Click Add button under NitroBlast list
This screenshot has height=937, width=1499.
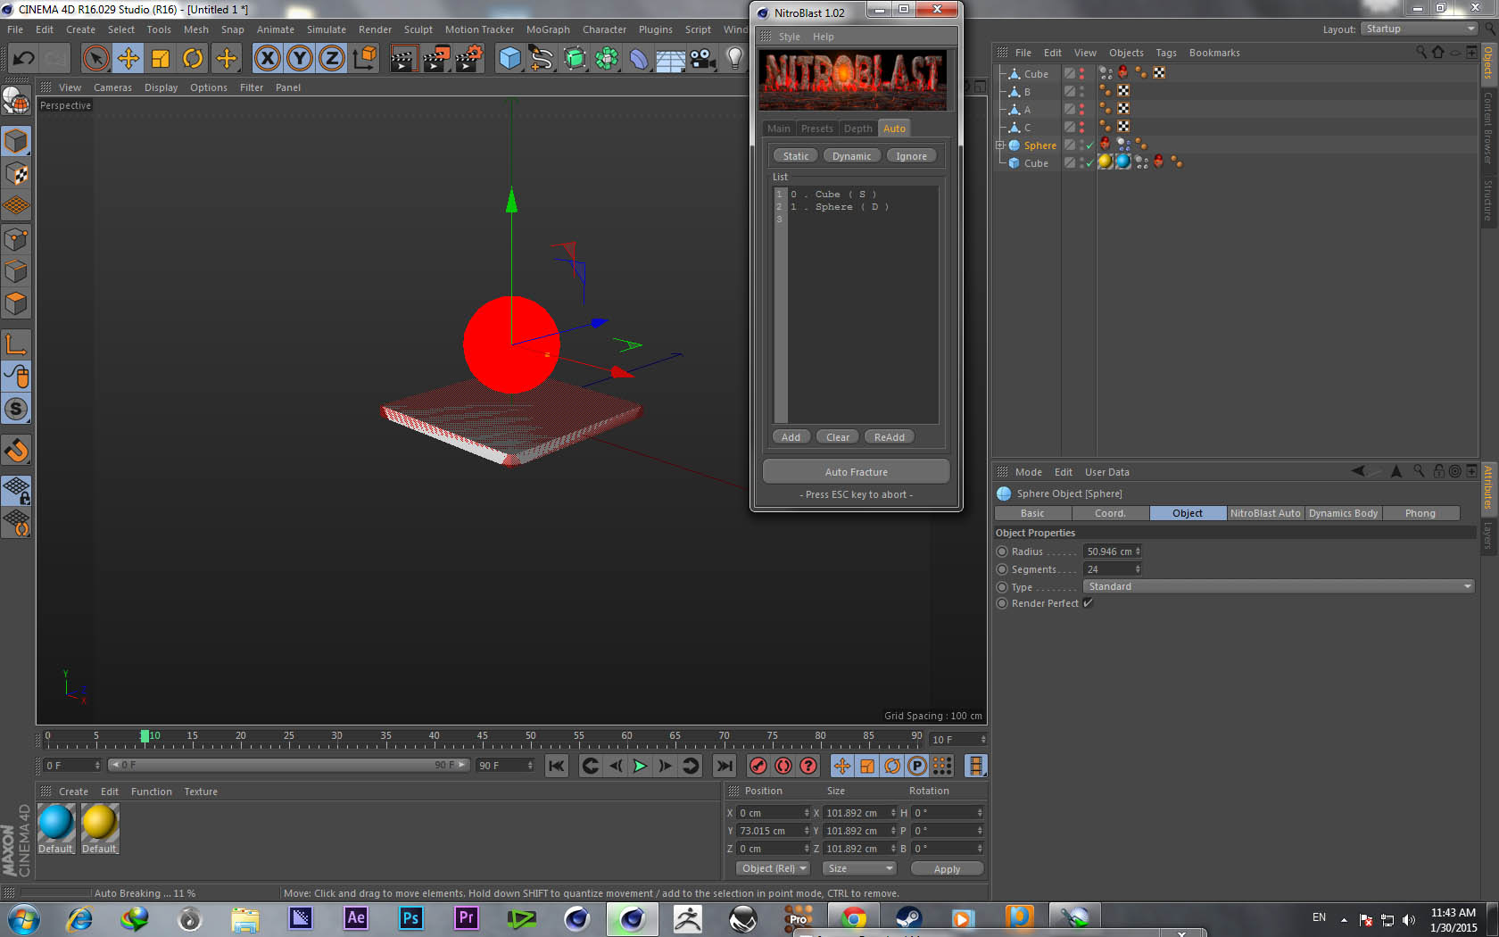(791, 437)
